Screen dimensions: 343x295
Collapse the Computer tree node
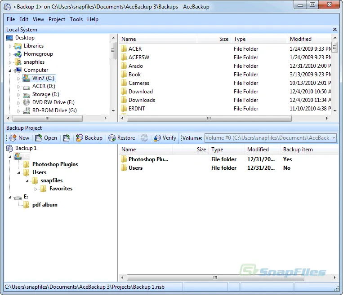pos(10,70)
